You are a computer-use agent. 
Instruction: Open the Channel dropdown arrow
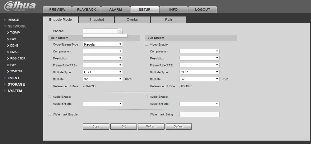pos(120,31)
